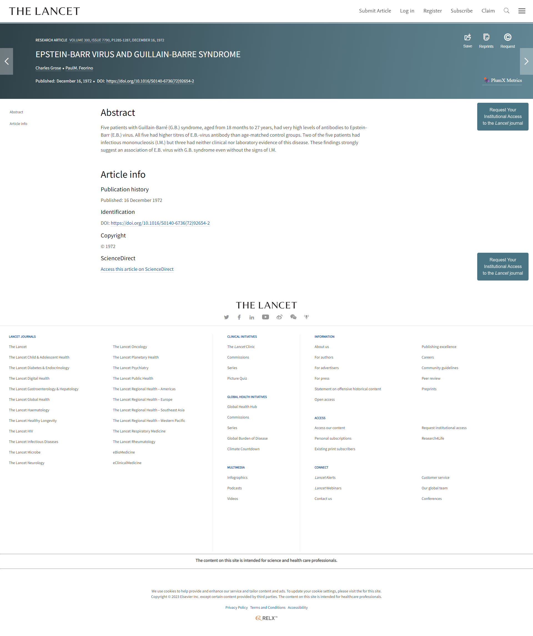Open Climate Countdown link
Image resolution: width=533 pixels, height=636 pixels.
(243, 449)
